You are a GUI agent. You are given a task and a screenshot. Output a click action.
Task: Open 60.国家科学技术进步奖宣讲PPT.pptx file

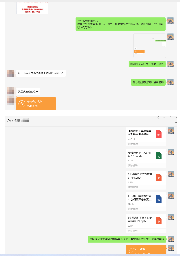click(x=146, y=223)
